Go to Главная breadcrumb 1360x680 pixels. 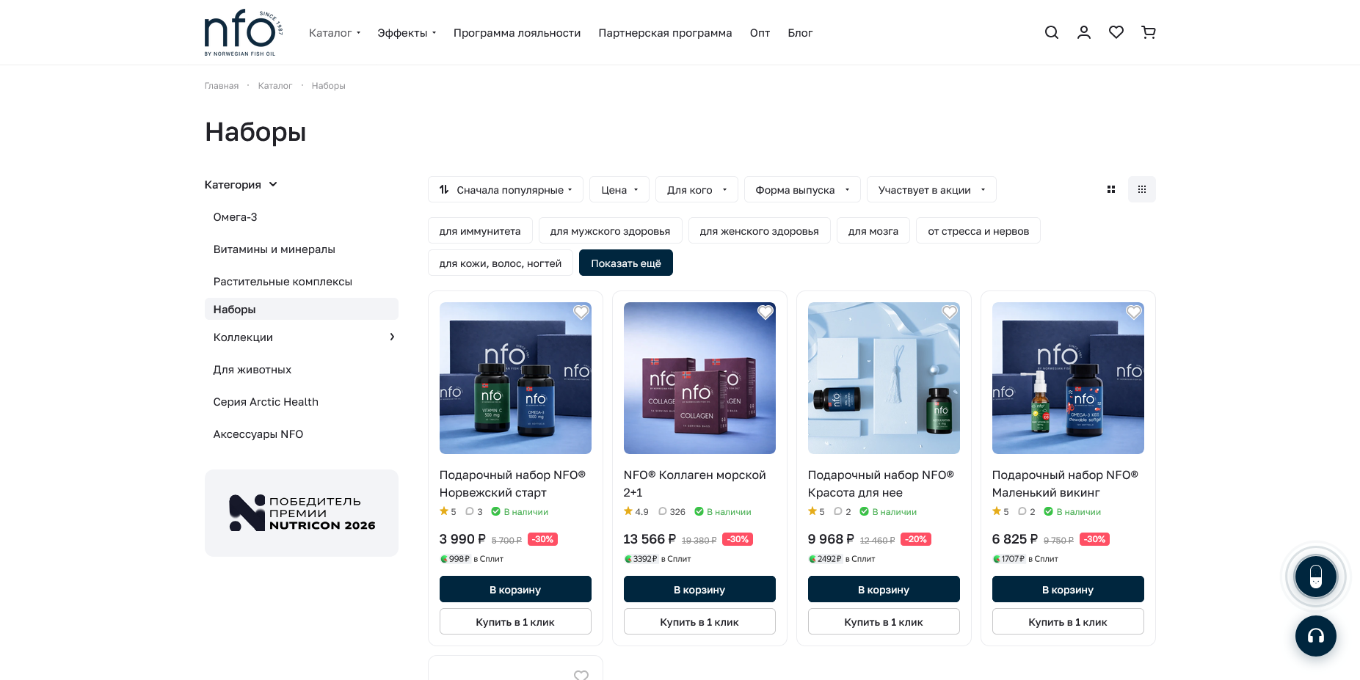pyautogui.click(x=222, y=86)
